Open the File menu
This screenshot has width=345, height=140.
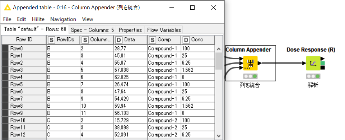7,19
